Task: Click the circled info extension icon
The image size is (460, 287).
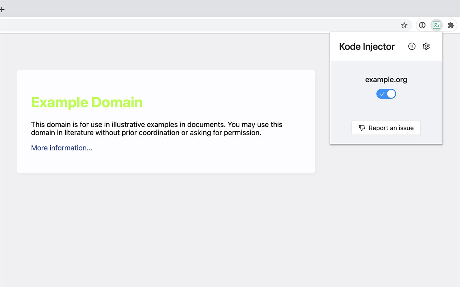Action: click(x=422, y=25)
